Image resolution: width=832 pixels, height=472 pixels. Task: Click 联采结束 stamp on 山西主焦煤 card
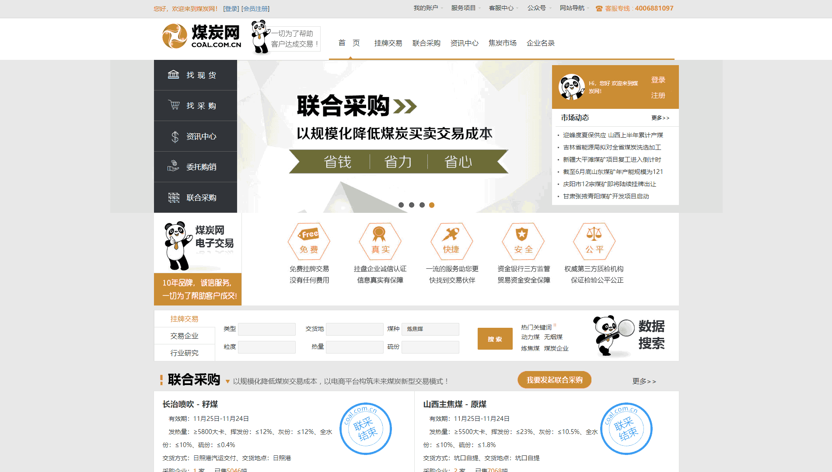click(x=626, y=428)
